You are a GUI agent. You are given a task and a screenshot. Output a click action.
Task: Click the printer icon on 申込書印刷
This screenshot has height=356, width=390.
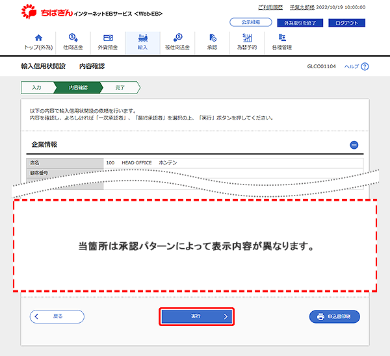pyautogui.click(x=320, y=316)
